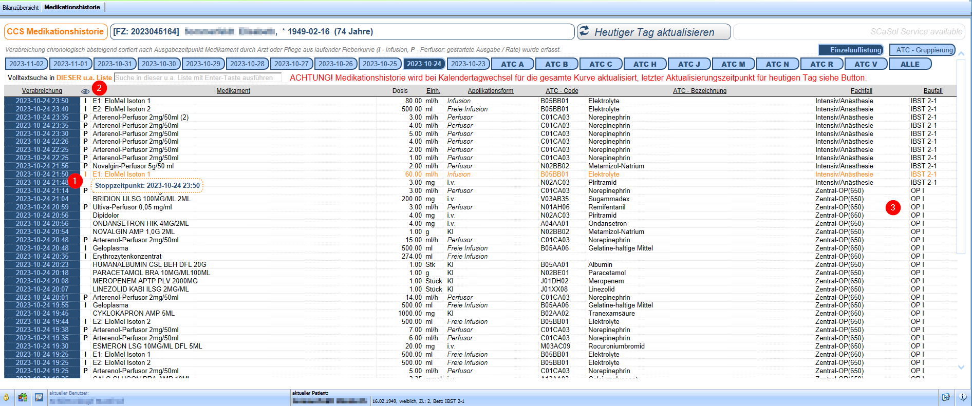Click Heutiger Tag aktualisieren button

[653, 32]
